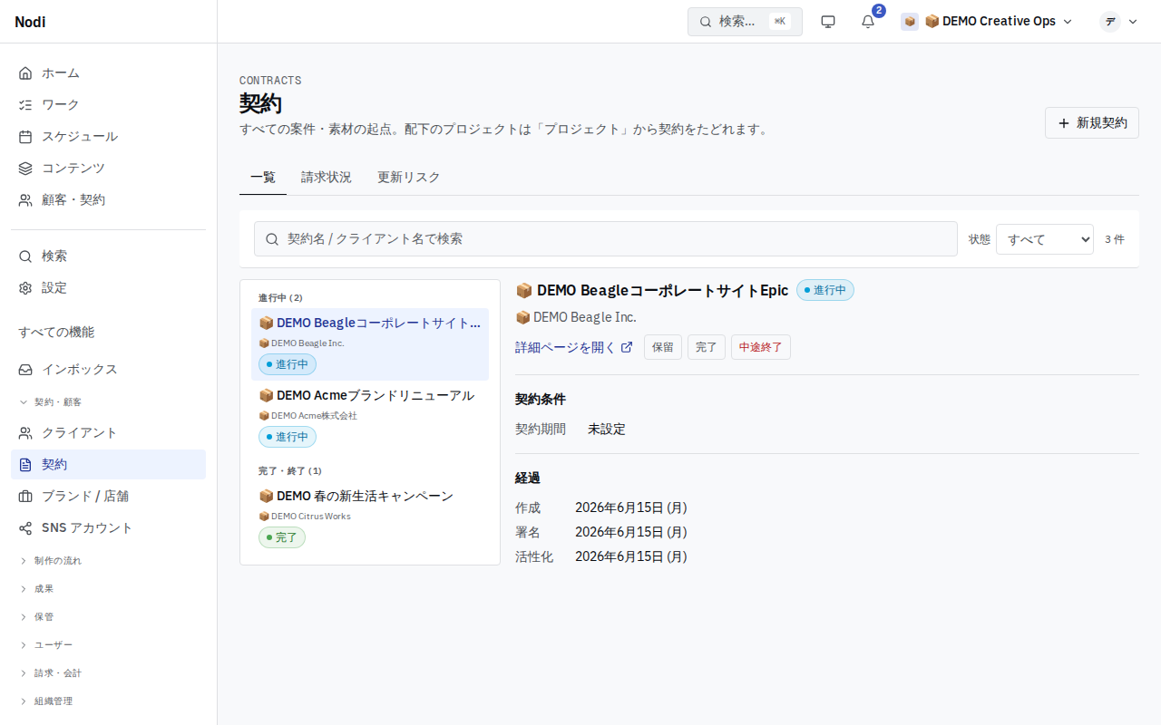Click the SNS アカウント share icon
This screenshot has height=725, width=1161.
25,528
